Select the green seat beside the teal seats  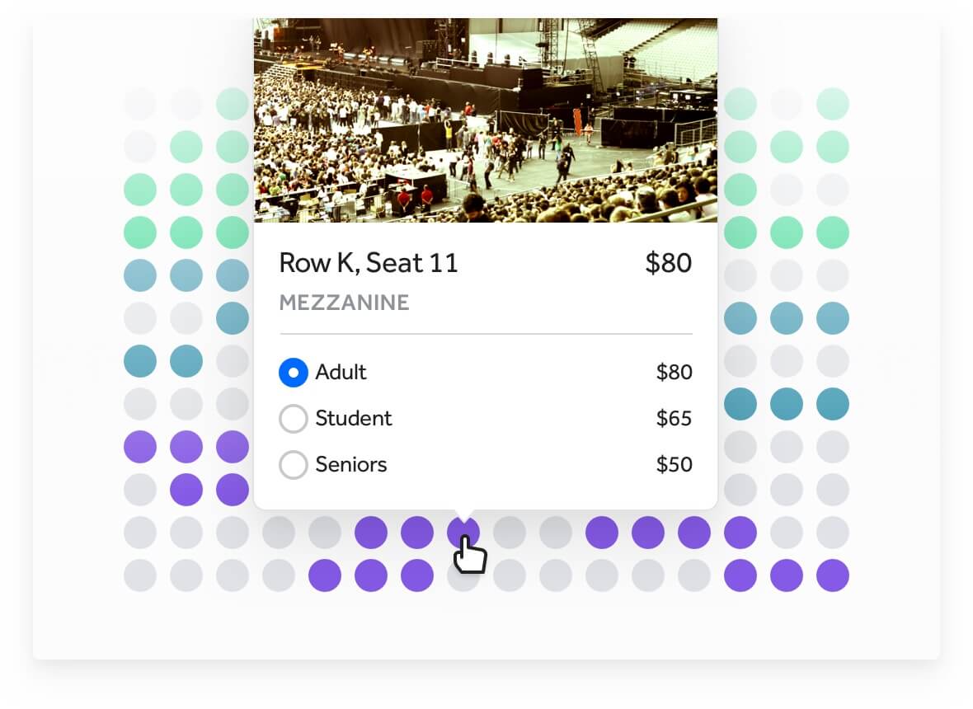pyautogui.click(x=233, y=231)
